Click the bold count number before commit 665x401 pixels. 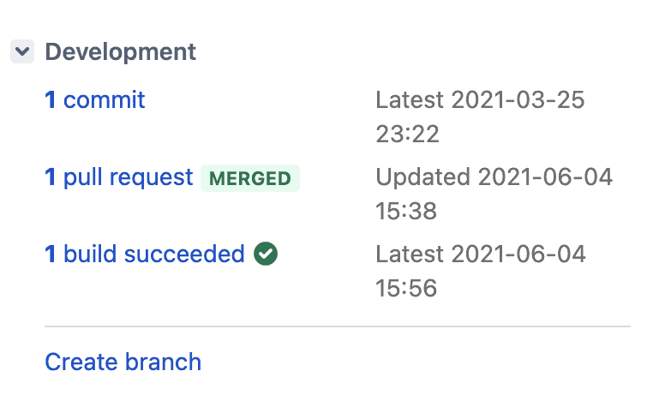[50, 100]
